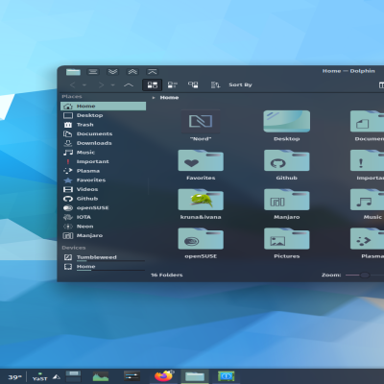Screen dimensions: 384x384
Task: Select the Music folder in file view
Action: click(x=368, y=204)
